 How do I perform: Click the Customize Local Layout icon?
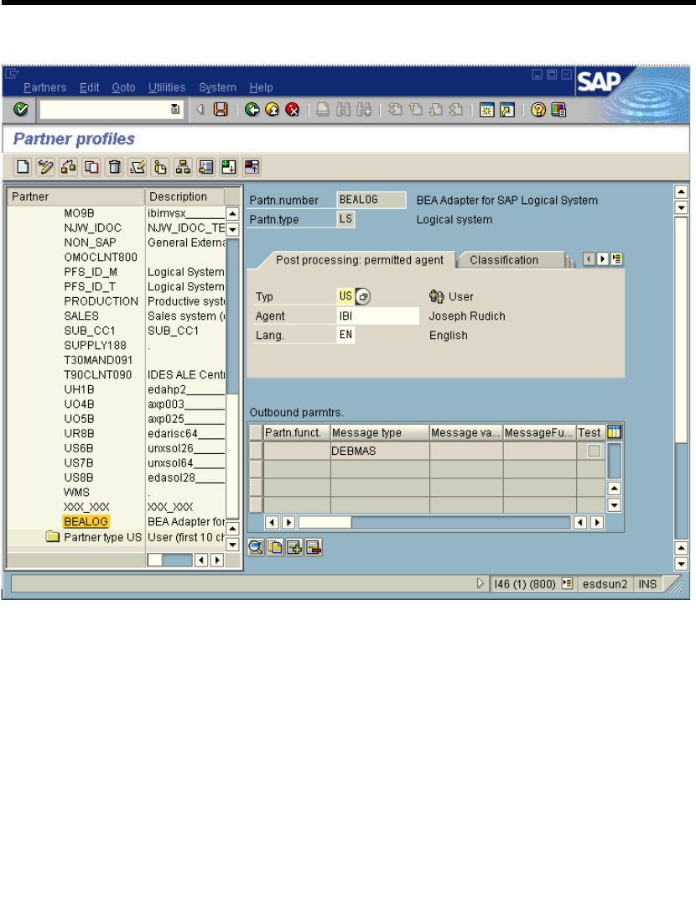pyautogui.click(x=558, y=109)
